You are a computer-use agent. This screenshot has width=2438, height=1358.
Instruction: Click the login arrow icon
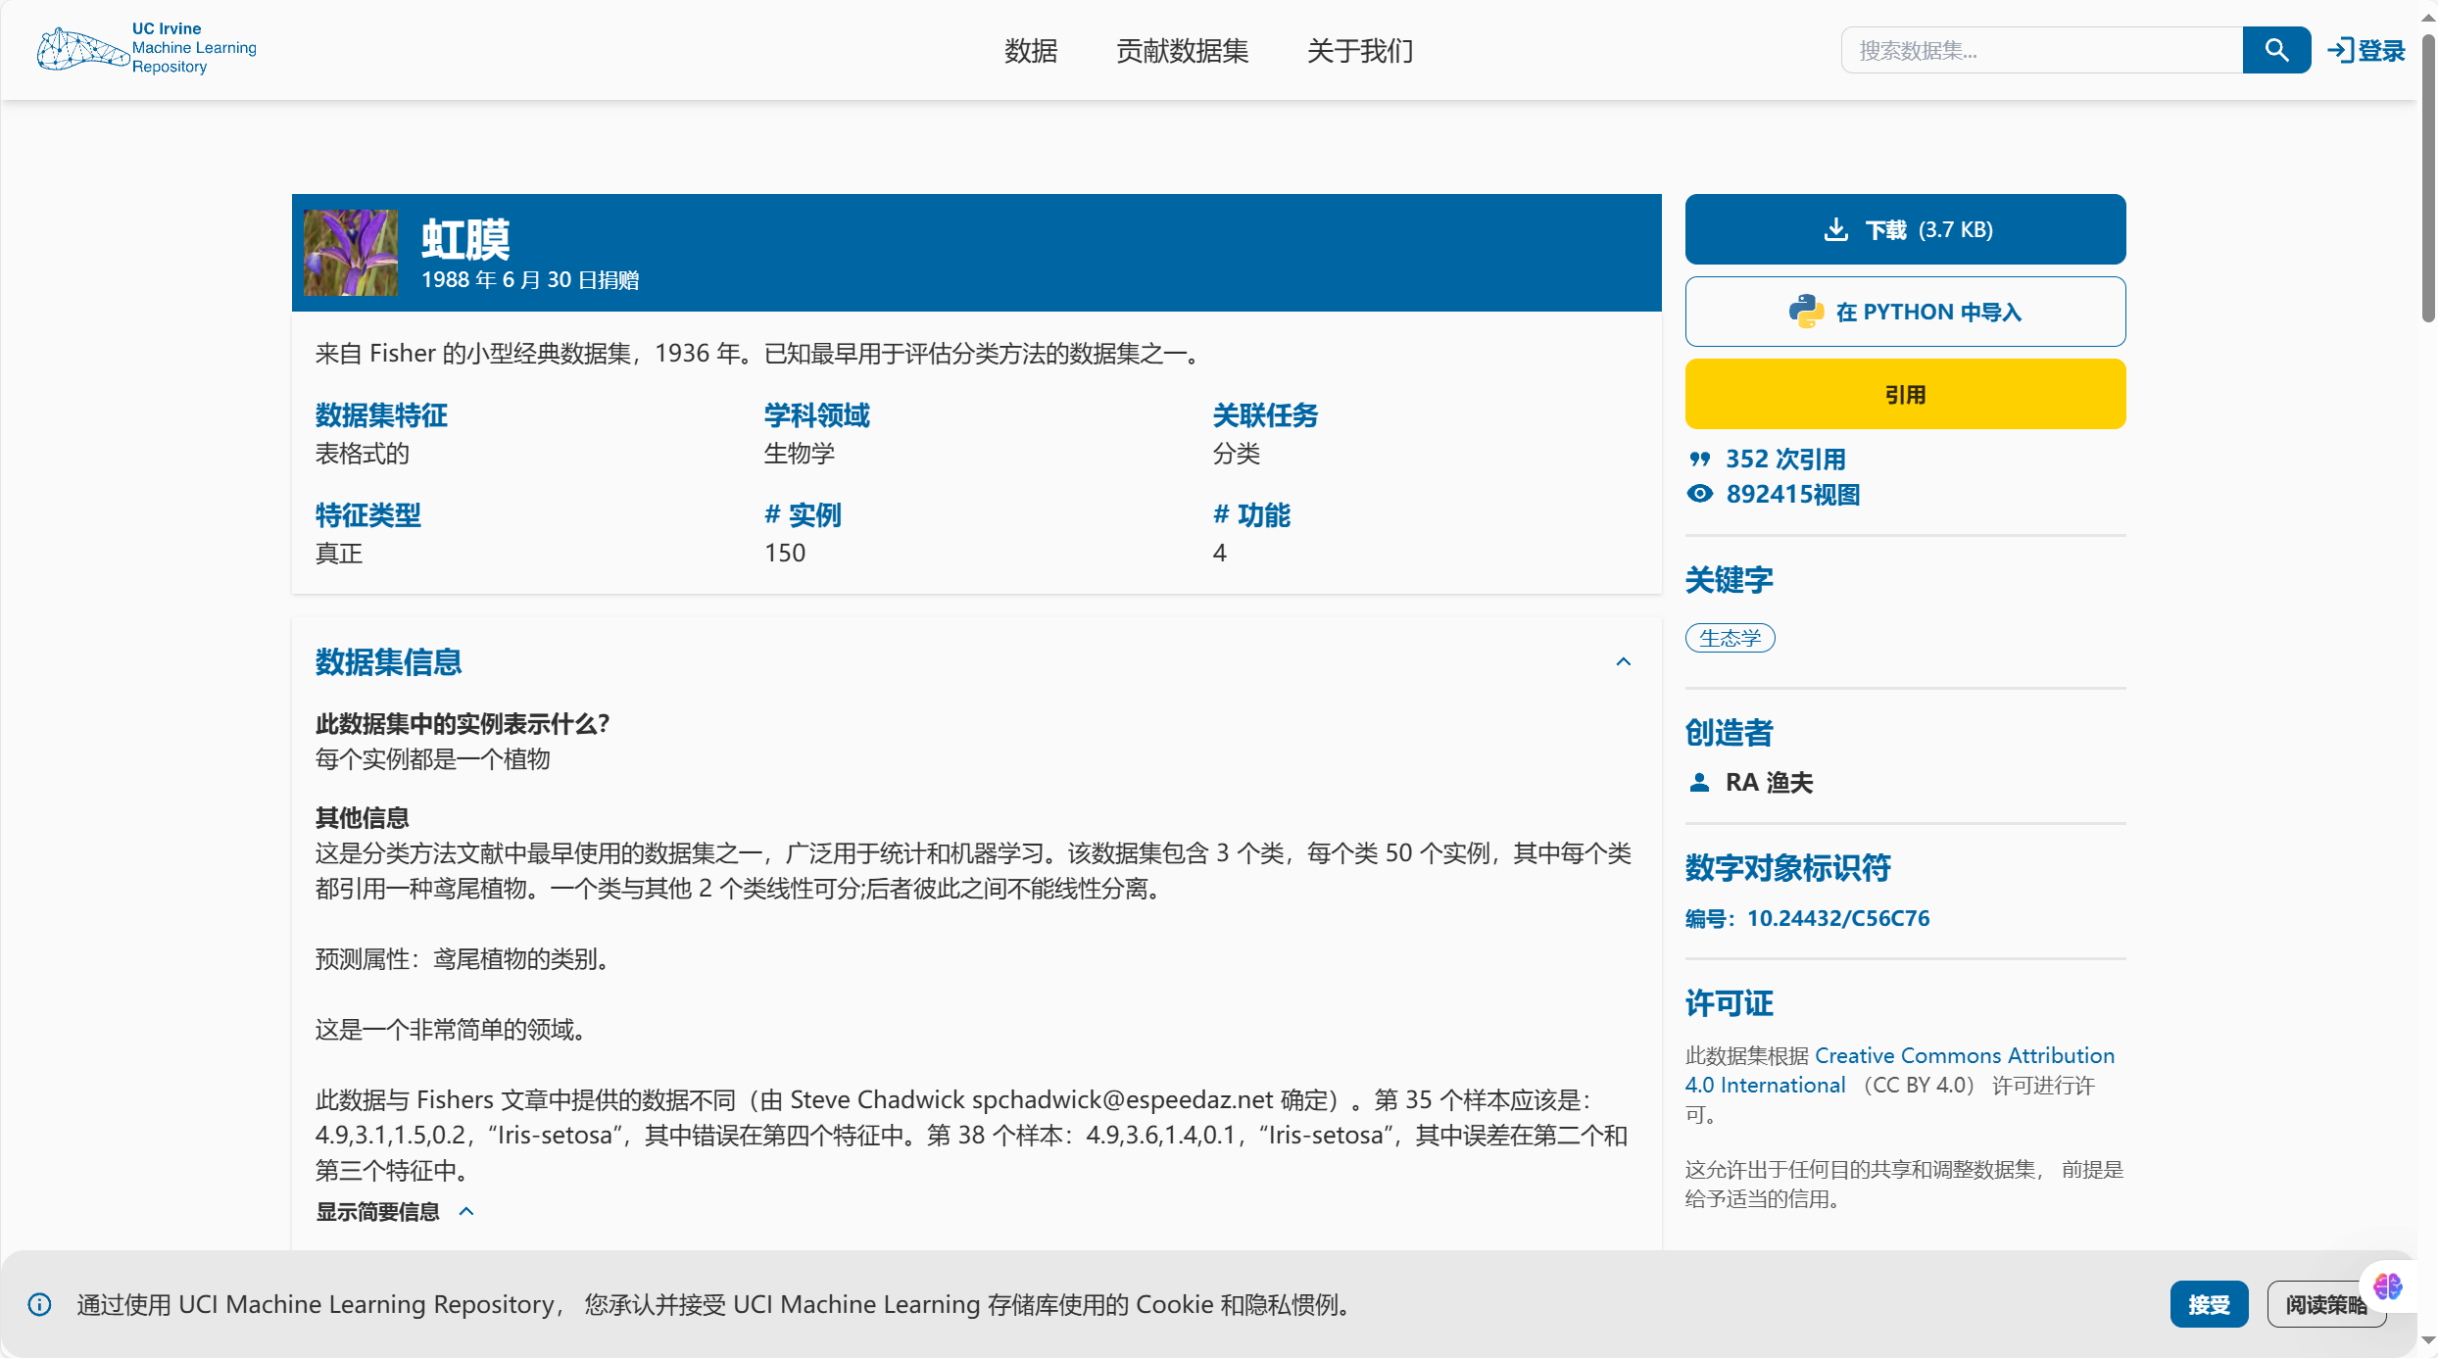click(x=2340, y=50)
